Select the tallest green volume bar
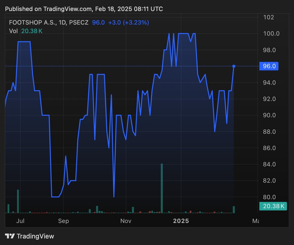This screenshot has width=294, height=245. click(162, 188)
